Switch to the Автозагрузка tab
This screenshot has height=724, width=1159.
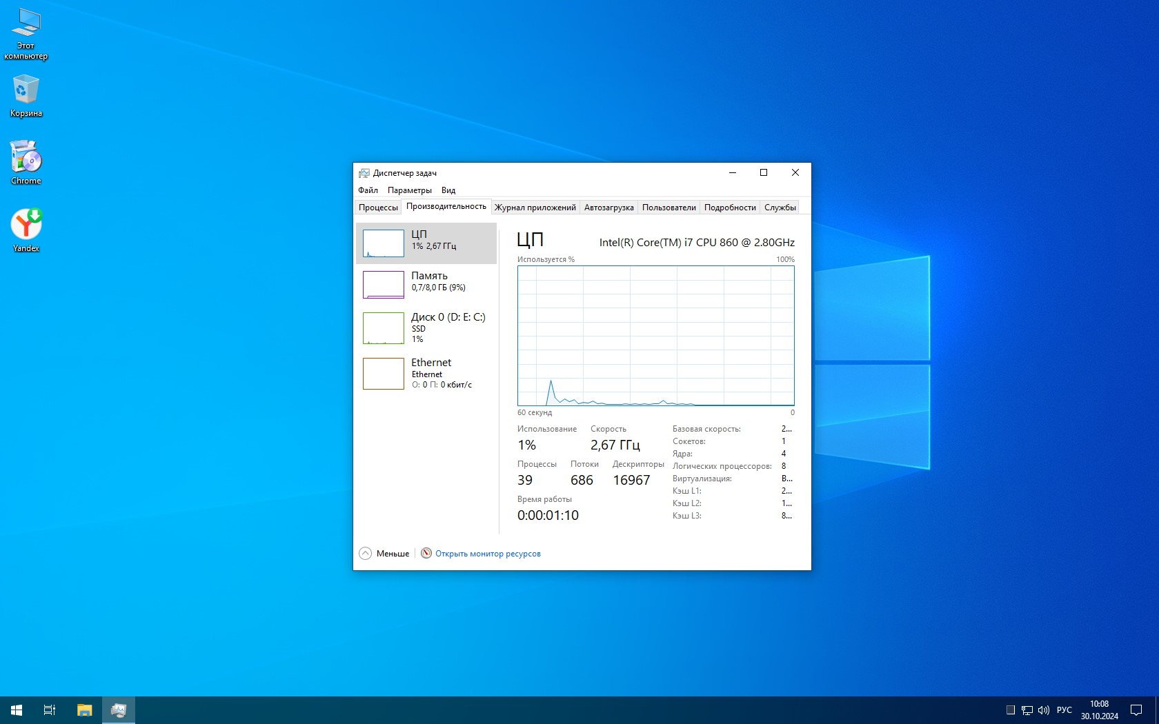[608, 208]
